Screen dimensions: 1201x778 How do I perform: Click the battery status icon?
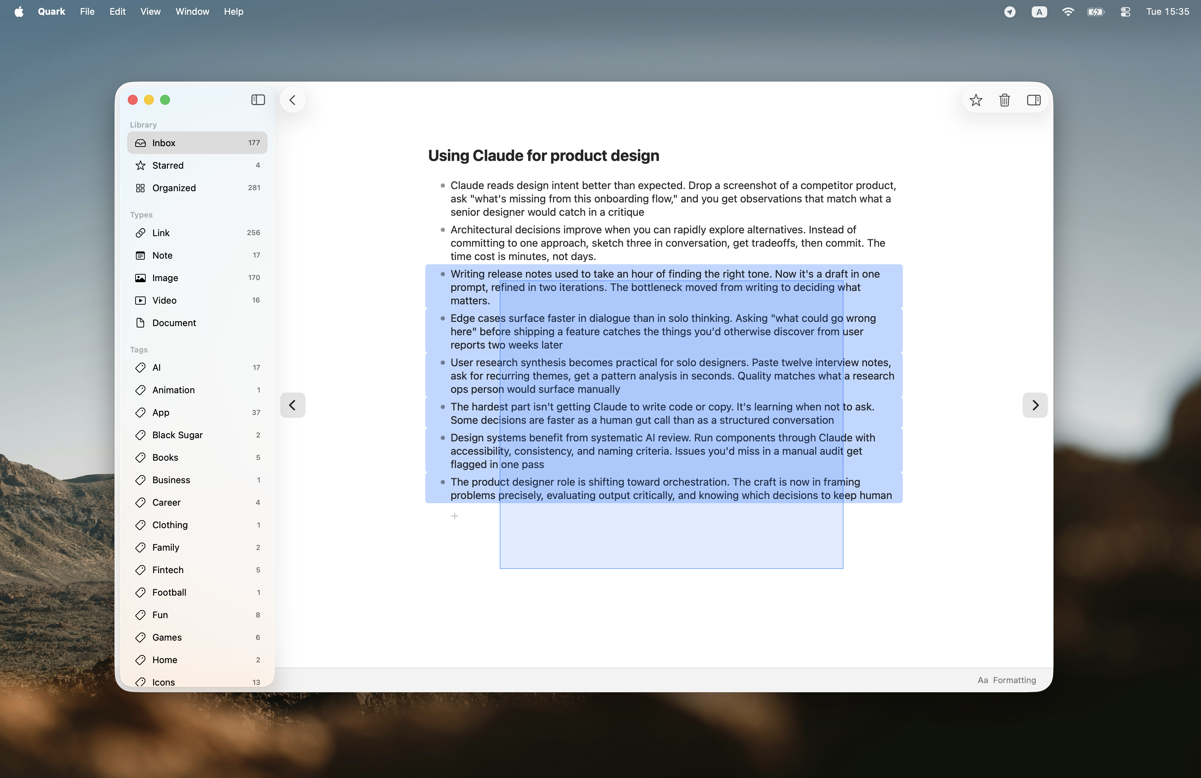coord(1096,12)
